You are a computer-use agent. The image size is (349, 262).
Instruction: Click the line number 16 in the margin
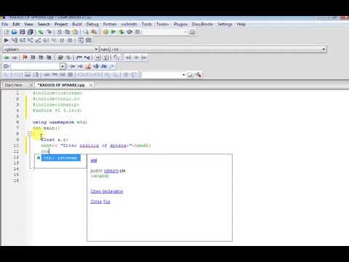tap(16, 180)
